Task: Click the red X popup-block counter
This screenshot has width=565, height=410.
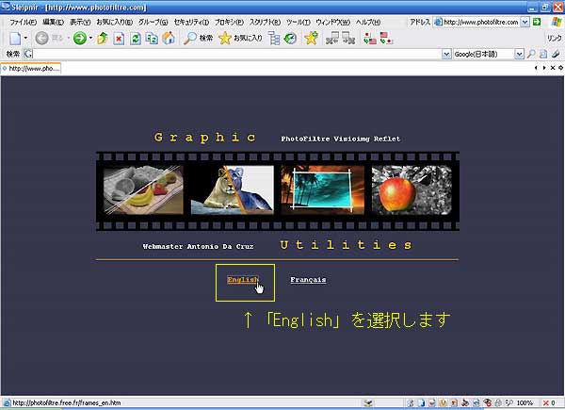Action: click(550, 402)
